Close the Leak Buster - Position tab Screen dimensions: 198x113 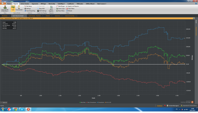(x=42, y=16)
